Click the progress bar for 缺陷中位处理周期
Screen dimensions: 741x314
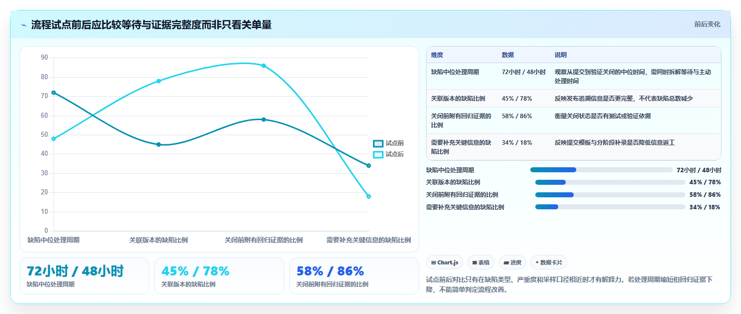pyautogui.click(x=601, y=170)
